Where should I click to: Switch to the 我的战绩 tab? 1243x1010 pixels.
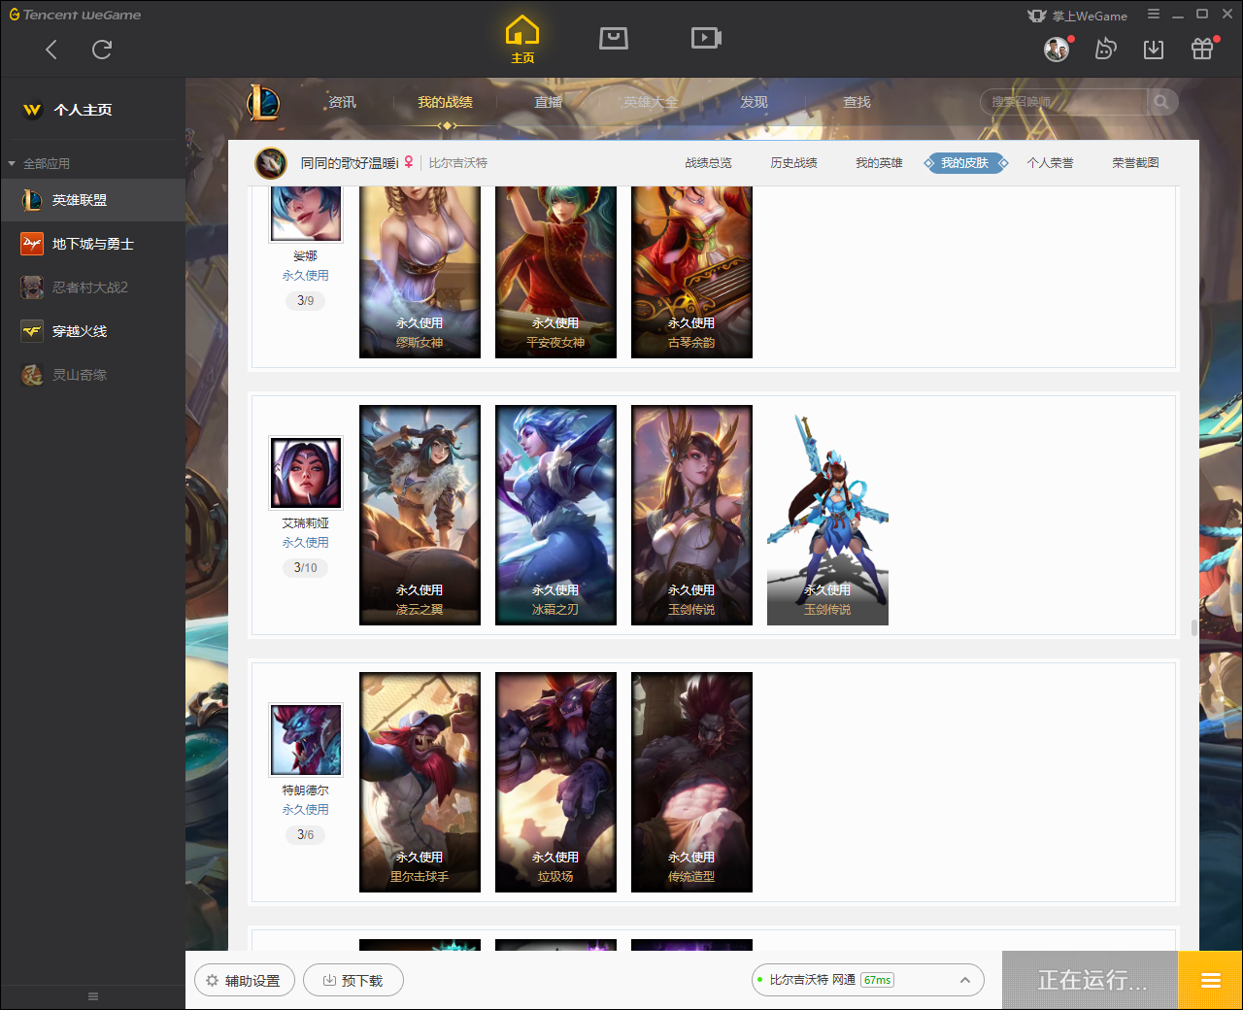pos(445,102)
